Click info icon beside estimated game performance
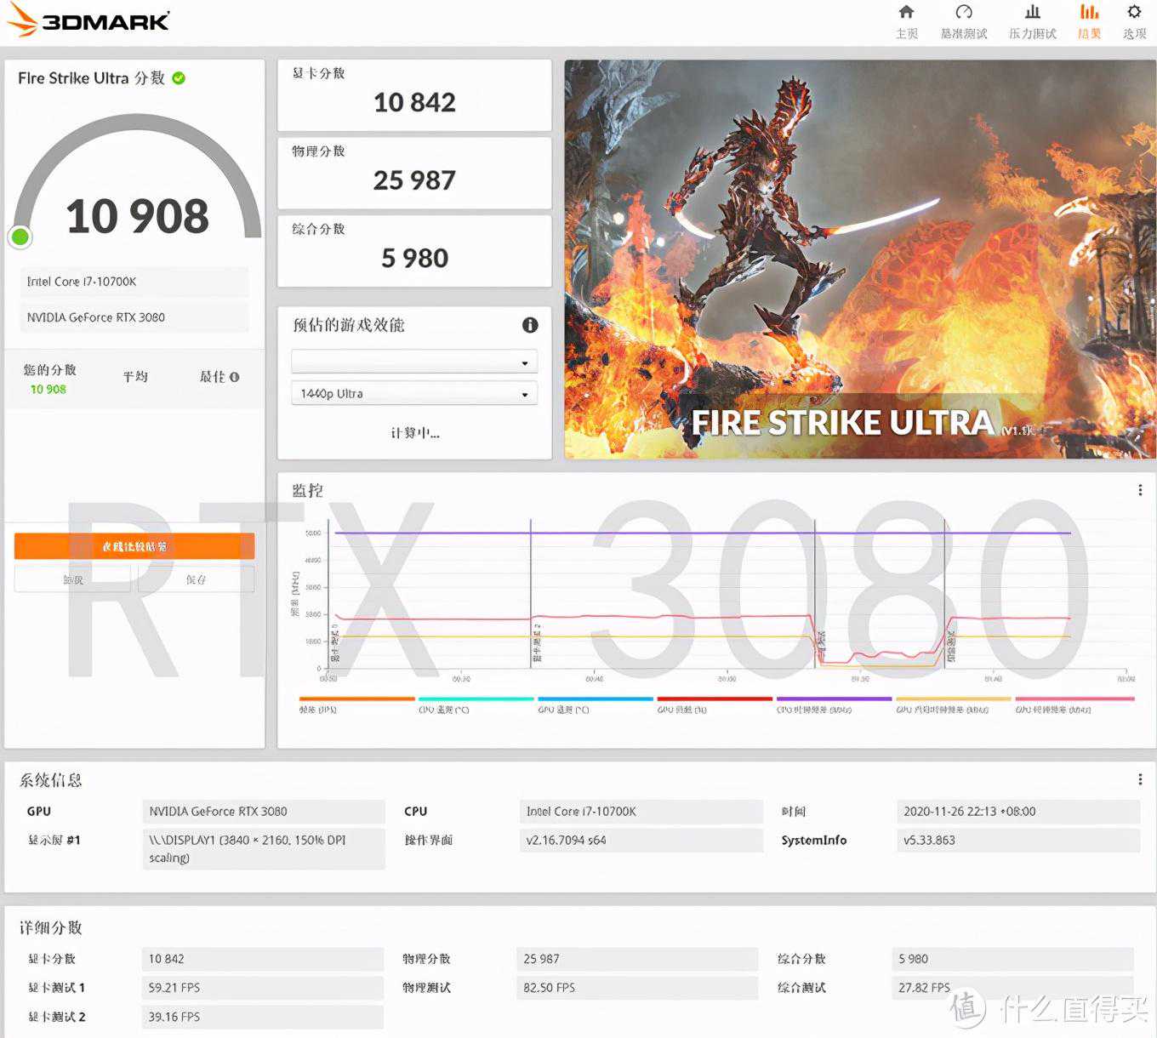 (530, 325)
